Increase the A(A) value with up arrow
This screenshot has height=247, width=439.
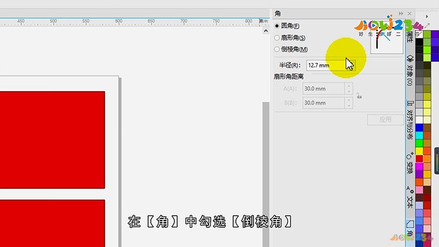pos(349,86)
